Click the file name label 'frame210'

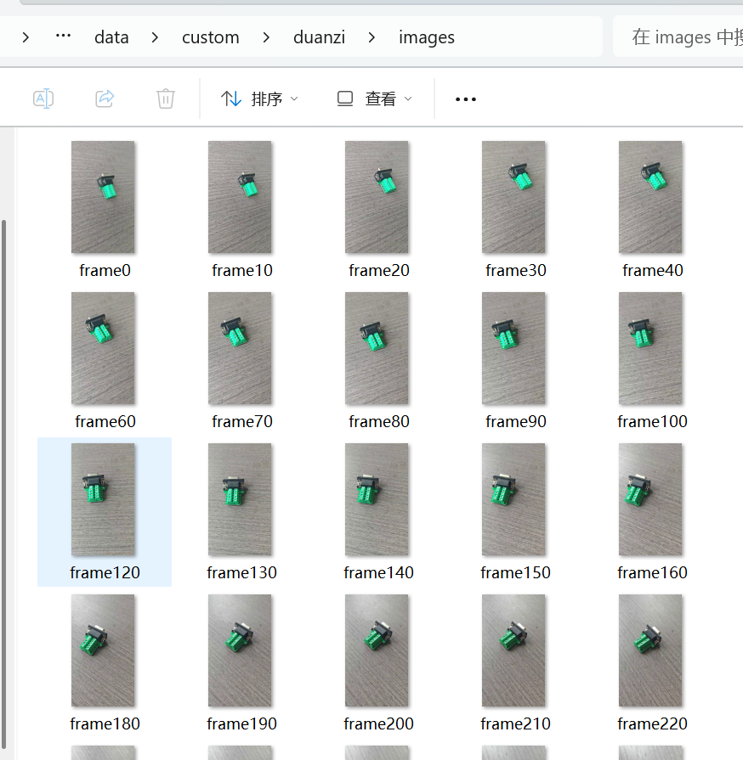(x=515, y=724)
